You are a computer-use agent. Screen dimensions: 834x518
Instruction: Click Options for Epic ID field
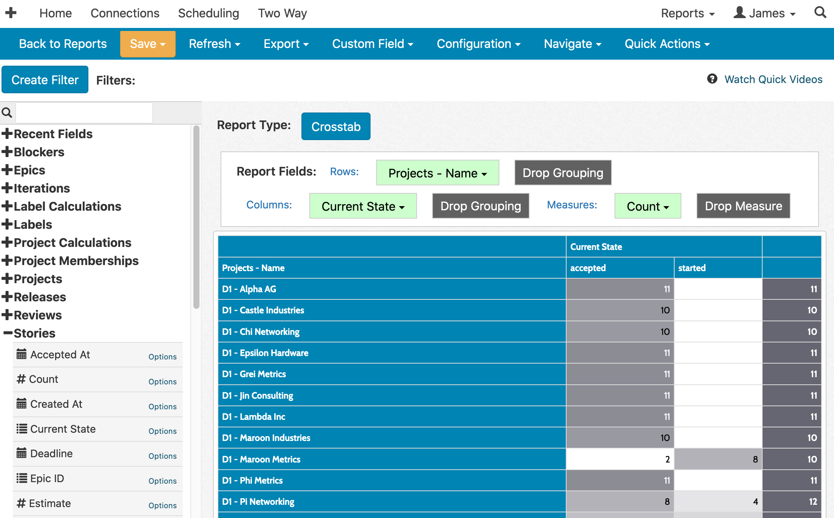162,481
